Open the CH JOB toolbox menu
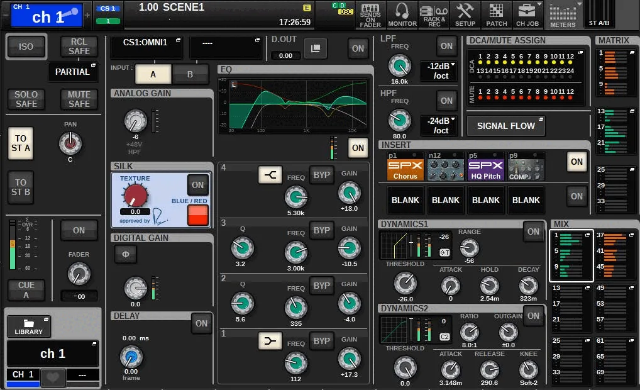 pyautogui.click(x=527, y=15)
